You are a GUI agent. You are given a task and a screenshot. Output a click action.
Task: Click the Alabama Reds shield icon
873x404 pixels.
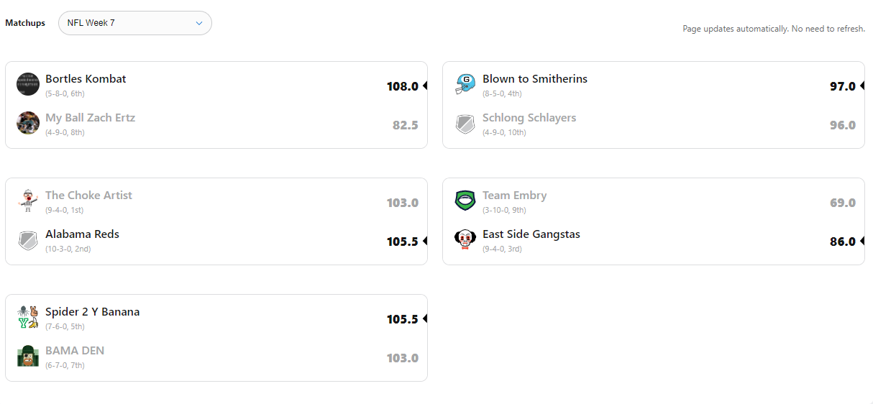[x=28, y=240]
